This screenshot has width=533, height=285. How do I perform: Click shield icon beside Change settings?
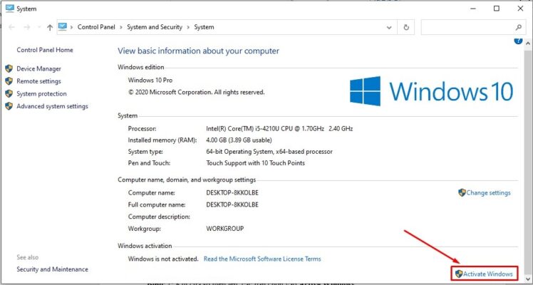[462, 193]
